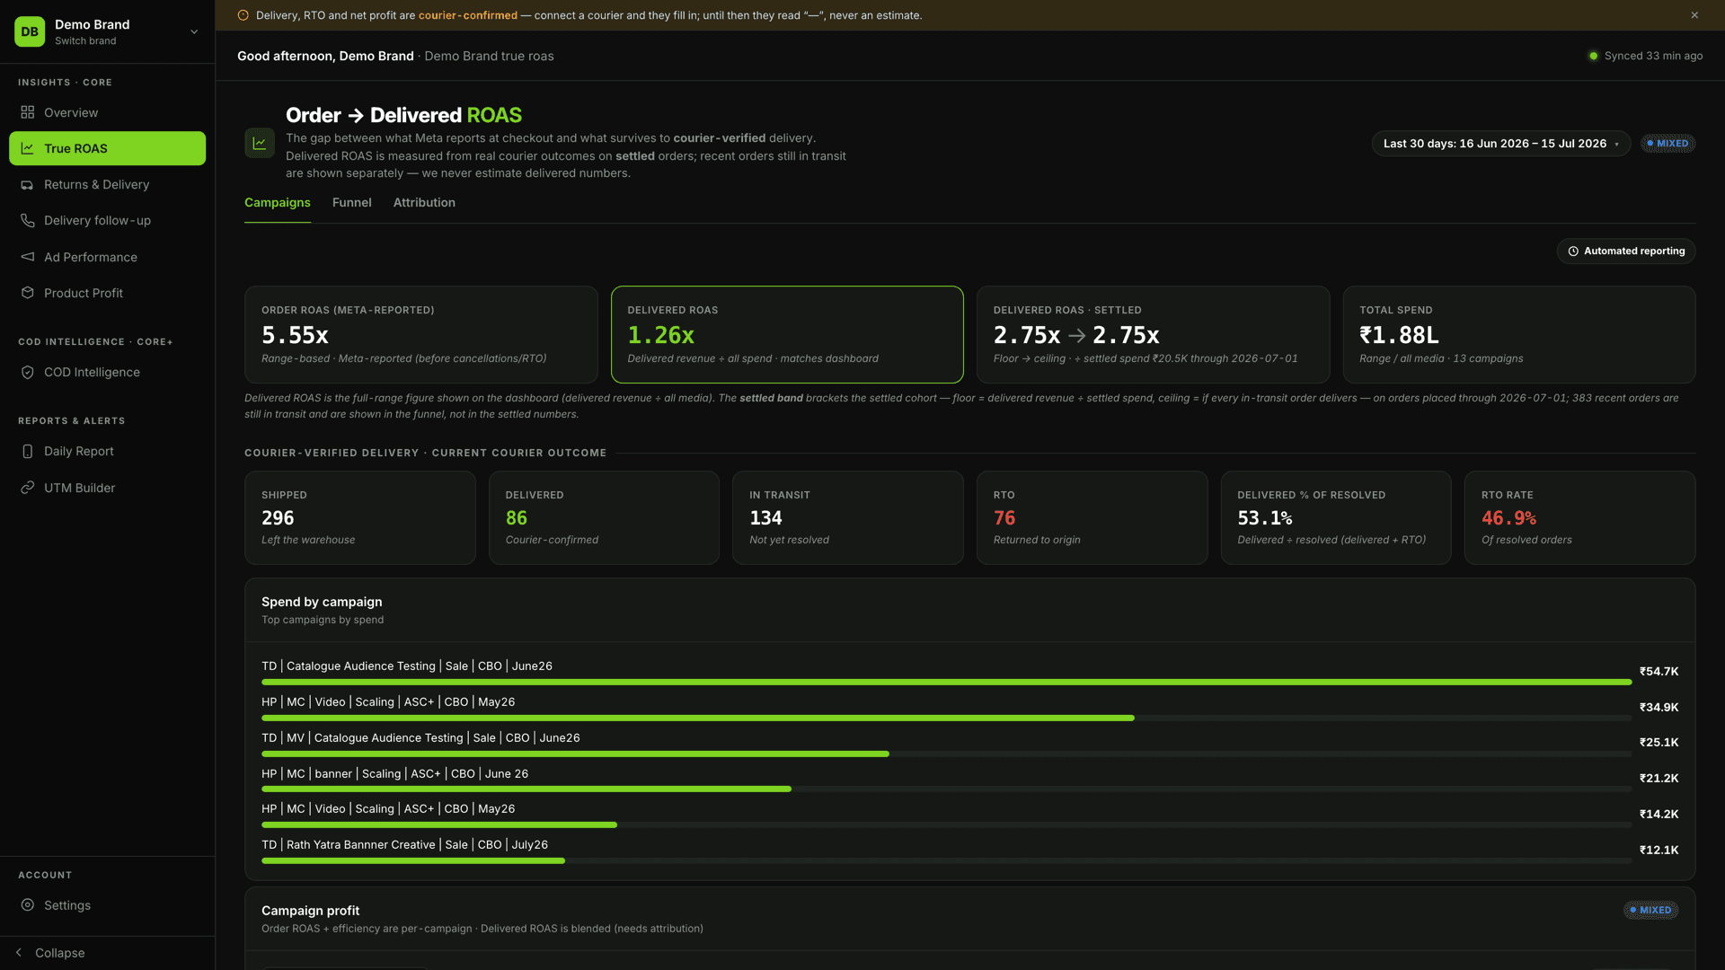Click the COD Intelligence shield icon
The width and height of the screenshot is (1725, 970).
(x=28, y=372)
